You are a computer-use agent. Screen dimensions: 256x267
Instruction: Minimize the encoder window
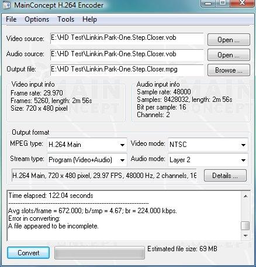[x=208, y=3]
